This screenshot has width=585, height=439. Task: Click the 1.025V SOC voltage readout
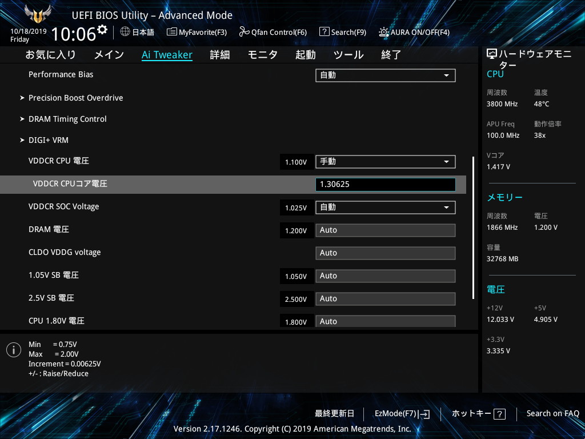tap(296, 208)
